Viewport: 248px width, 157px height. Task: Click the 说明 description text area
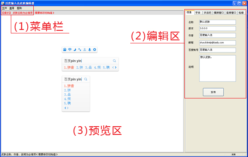tap(217, 69)
